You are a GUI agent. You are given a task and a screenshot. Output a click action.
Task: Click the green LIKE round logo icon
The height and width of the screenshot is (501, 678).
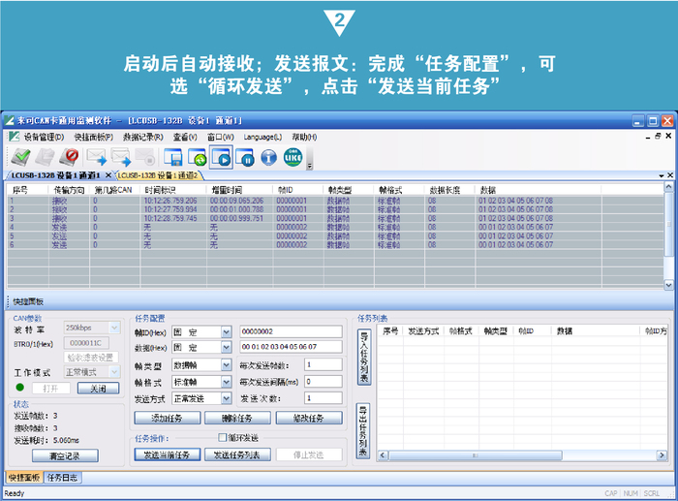click(x=293, y=157)
